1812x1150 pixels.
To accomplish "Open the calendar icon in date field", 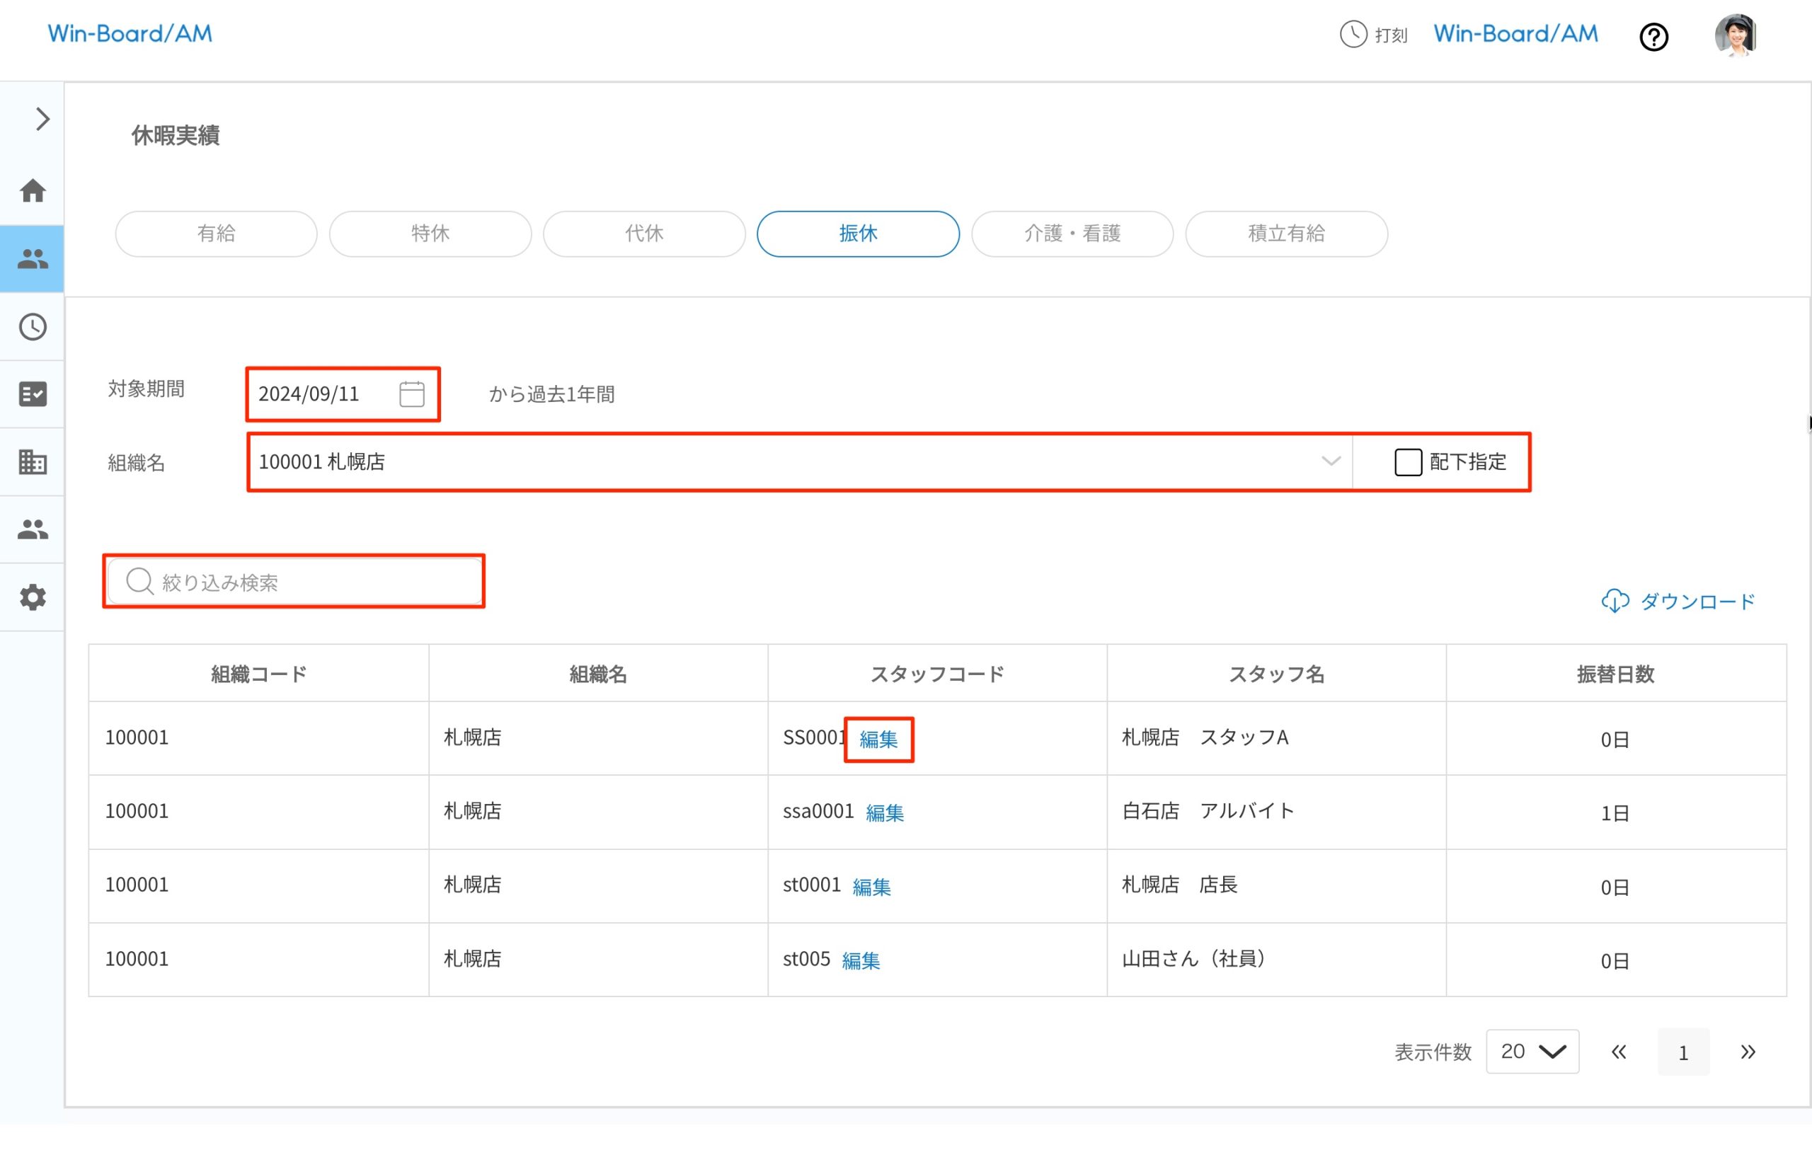I will point(412,394).
